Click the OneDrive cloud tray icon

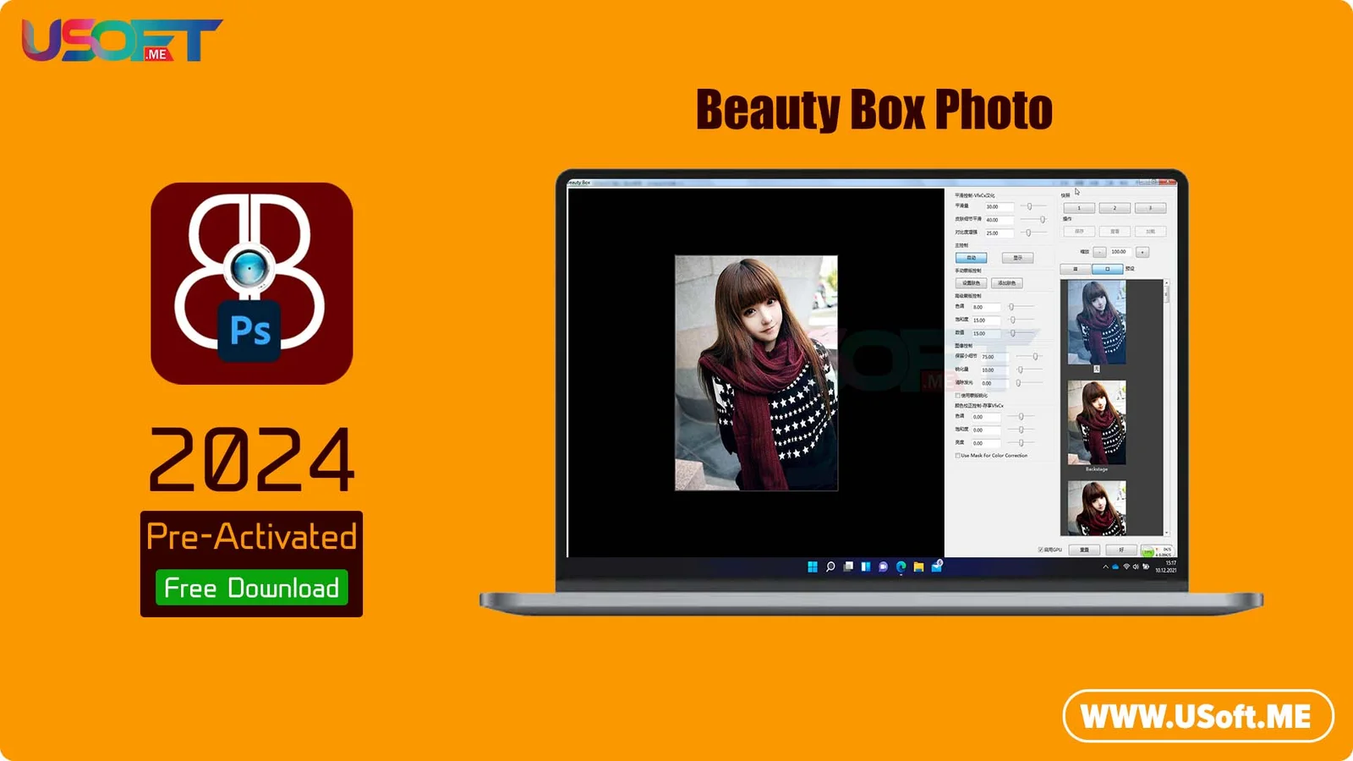click(x=1115, y=567)
